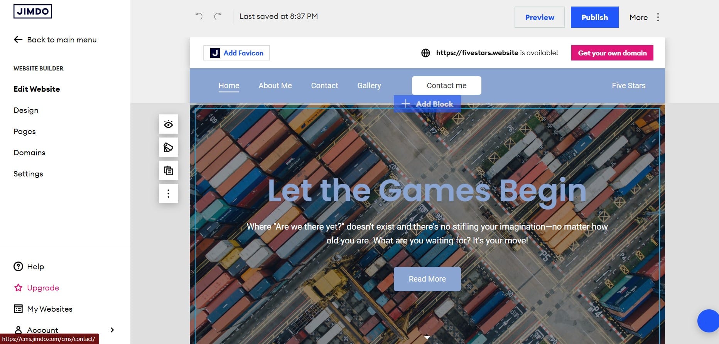
Task: Select the hero paragraph text
Action: tap(427, 233)
